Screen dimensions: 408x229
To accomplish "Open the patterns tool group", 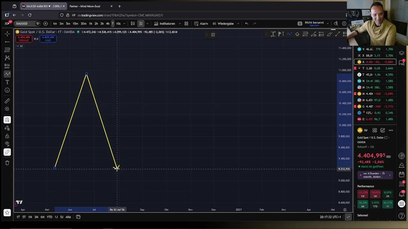I will tap(7, 58).
